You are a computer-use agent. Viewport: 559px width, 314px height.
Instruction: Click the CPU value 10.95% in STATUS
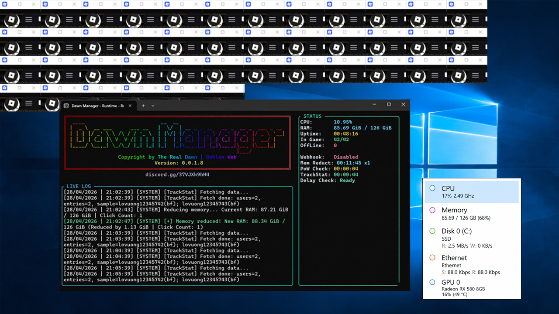pos(343,122)
